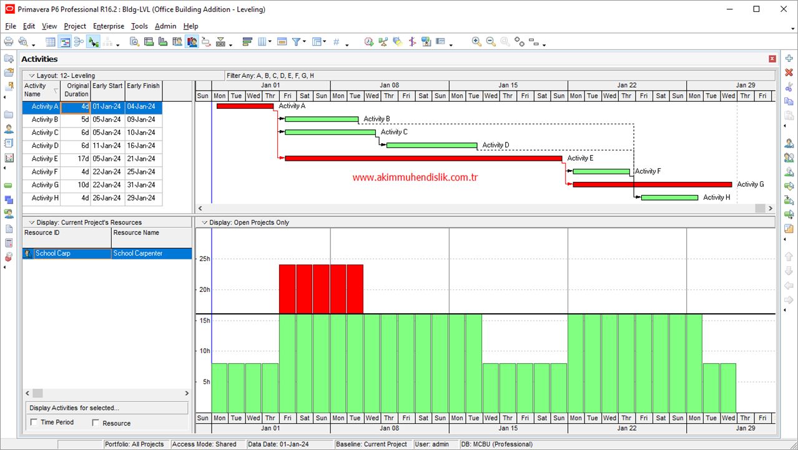The height and width of the screenshot is (450, 798).
Task: Click the Print icon in toolbar
Action: pos(9,42)
